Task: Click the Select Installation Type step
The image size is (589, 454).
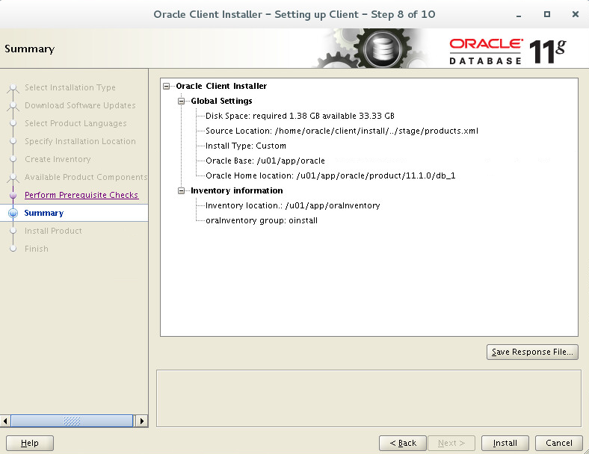Action: click(70, 87)
